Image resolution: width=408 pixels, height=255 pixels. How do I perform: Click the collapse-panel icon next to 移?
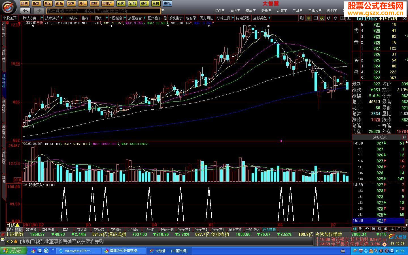tap(342, 18)
